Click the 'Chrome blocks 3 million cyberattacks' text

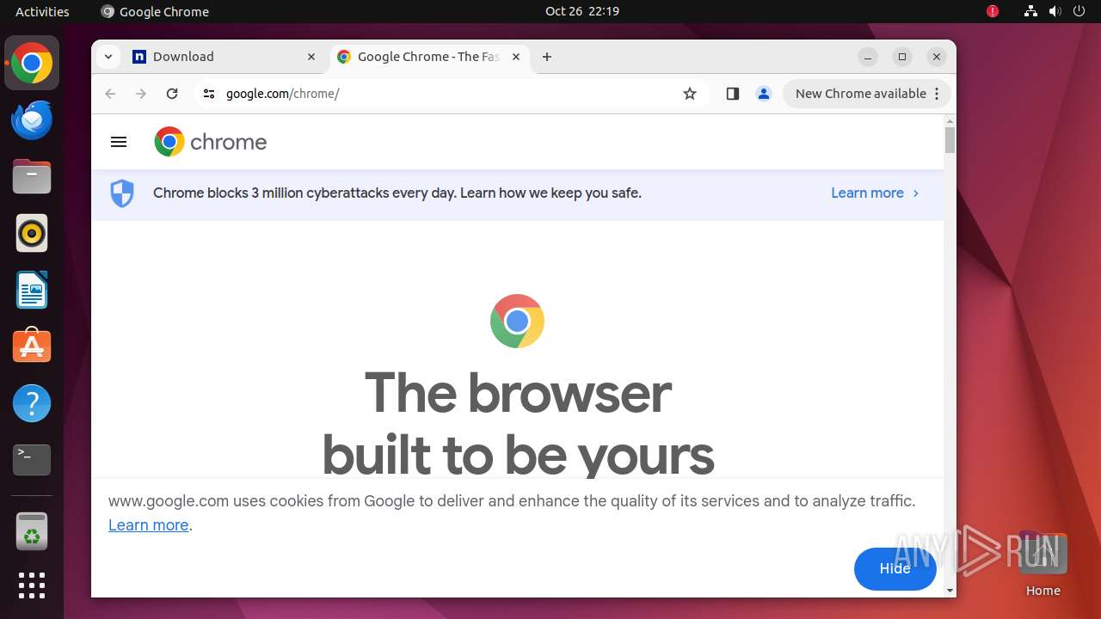click(397, 193)
